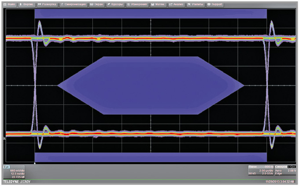The width and height of the screenshot is (299, 186).
Task: Click the central hexagonal eye mask
Action: [151, 85]
